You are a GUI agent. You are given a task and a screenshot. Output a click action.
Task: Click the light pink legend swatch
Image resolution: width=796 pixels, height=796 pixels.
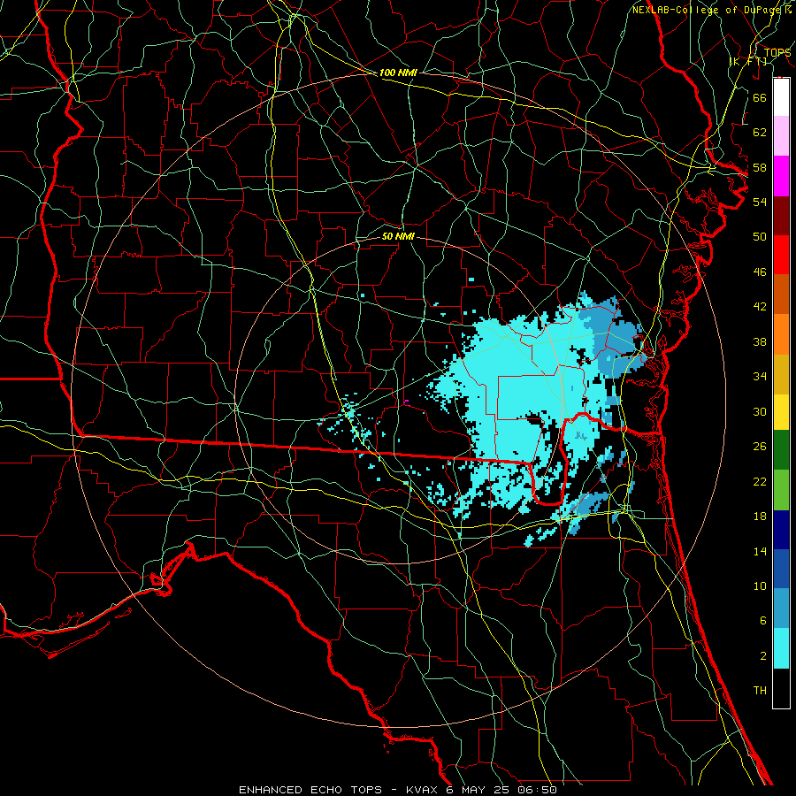coord(781,135)
